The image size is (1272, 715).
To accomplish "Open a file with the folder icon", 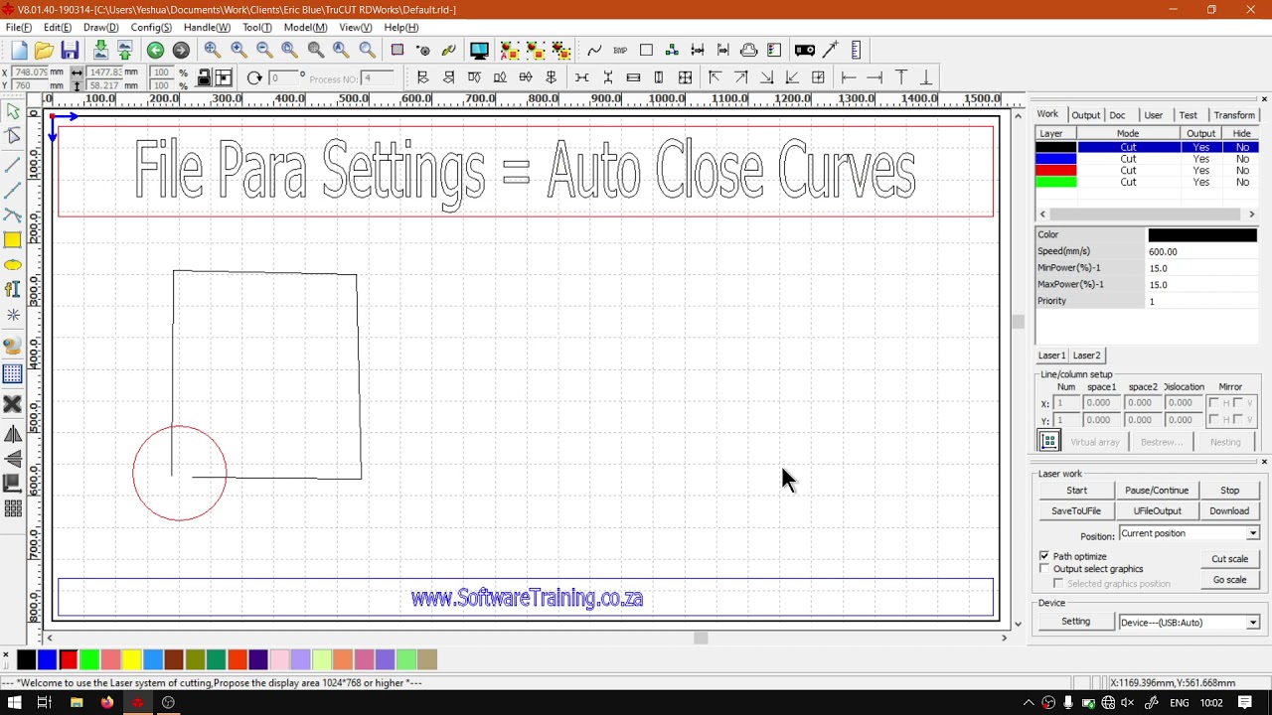I will tap(44, 51).
